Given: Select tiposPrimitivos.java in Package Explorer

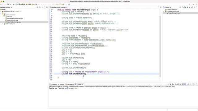Looking at the screenshot, I should point(12,20).
